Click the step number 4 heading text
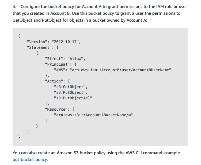The image size is (201, 165). tap(14, 6)
